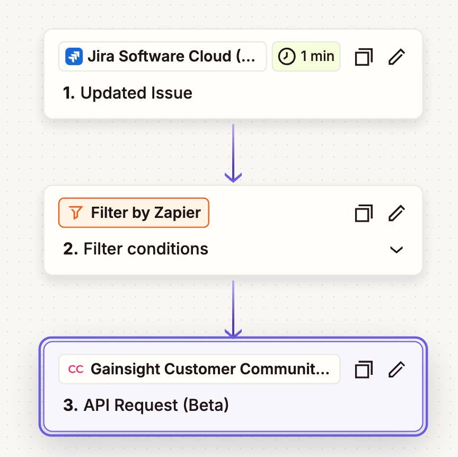This screenshot has height=457, width=458.
Task: Duplicate the Filter conditions step
Action: (364, 213)
